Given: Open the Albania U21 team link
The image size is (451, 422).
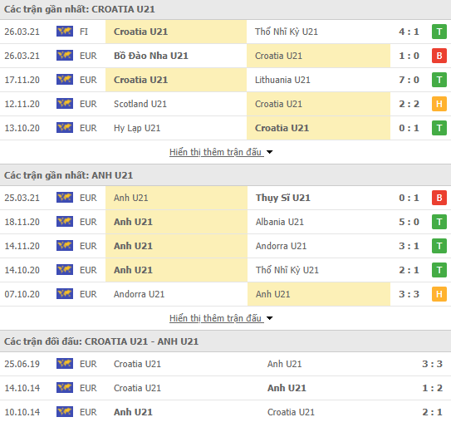Looking at the screenshot, I should pyautogui.click(x=280, y=222).
